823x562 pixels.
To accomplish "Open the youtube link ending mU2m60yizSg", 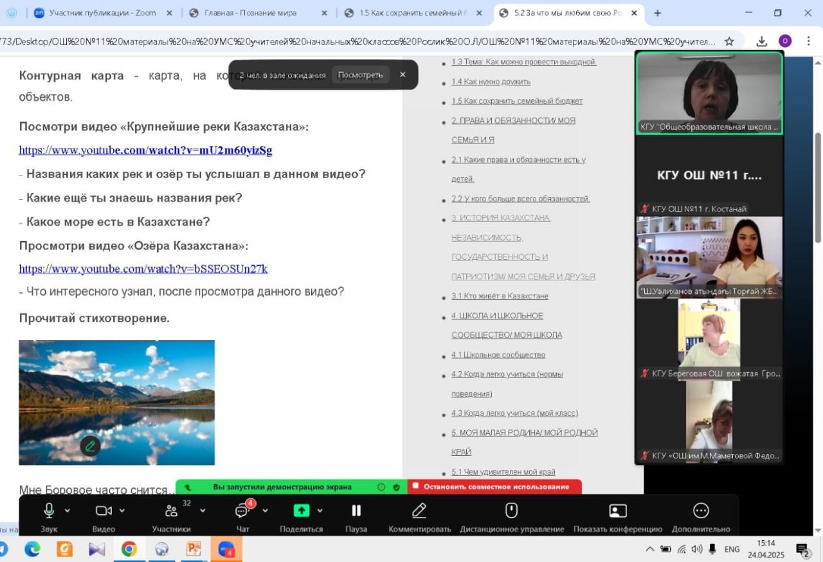I will 145,150.
